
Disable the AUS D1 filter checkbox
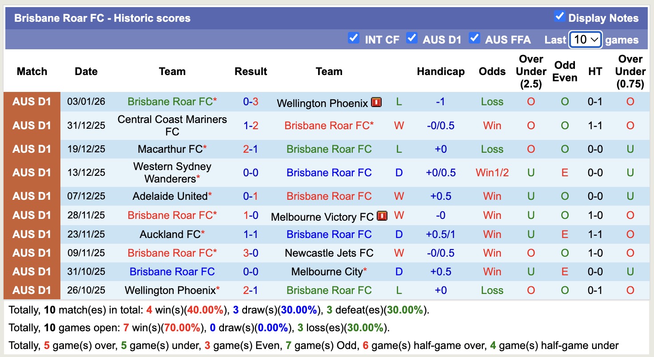tap(412, 39)
